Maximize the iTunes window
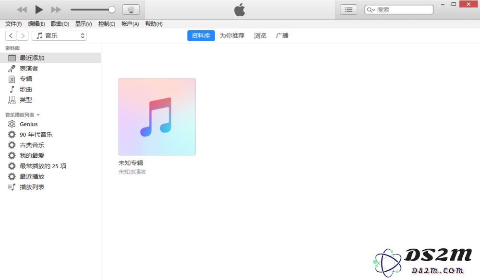This screenshot has width=480, height=279. 454,4
